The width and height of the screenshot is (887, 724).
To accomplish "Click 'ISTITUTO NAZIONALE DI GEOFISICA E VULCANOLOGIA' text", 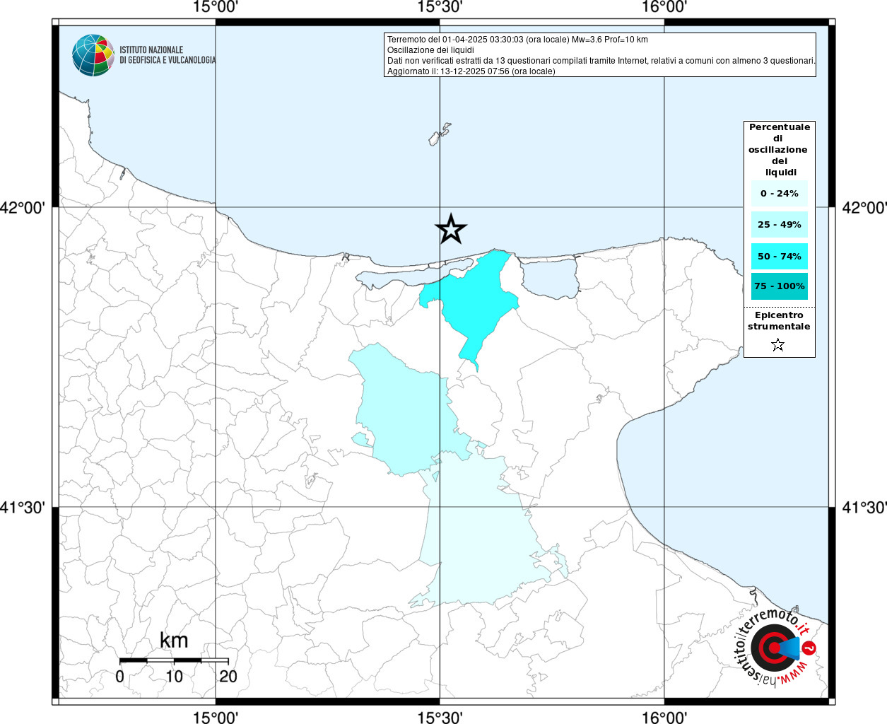I will [168, 55].
